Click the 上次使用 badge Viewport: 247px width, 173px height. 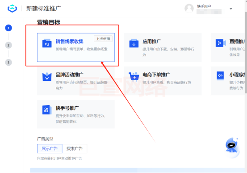pos(103,39)
